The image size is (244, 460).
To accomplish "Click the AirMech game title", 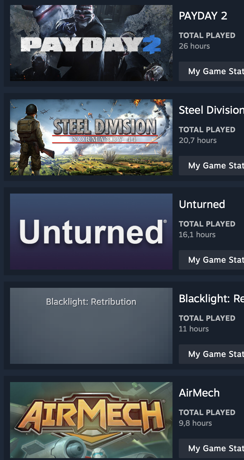I will [x=199, y=393].
